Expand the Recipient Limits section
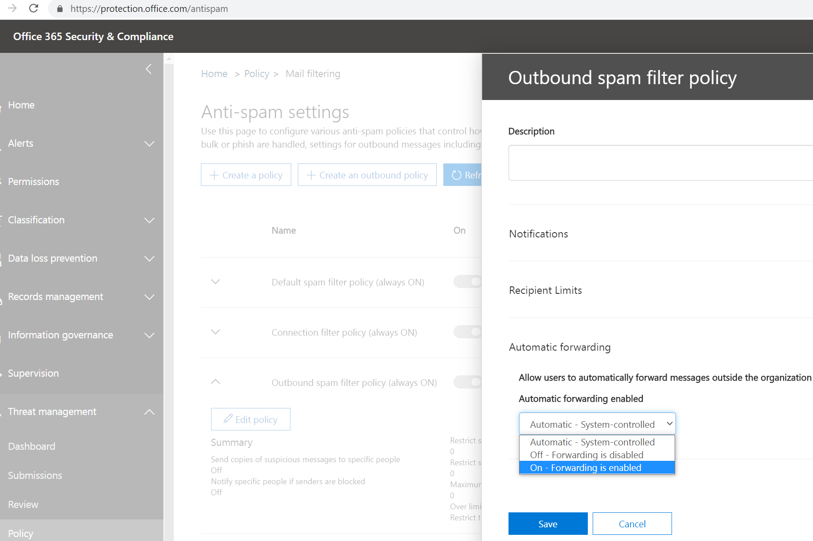The image size is (813, 541). (546, 290)
